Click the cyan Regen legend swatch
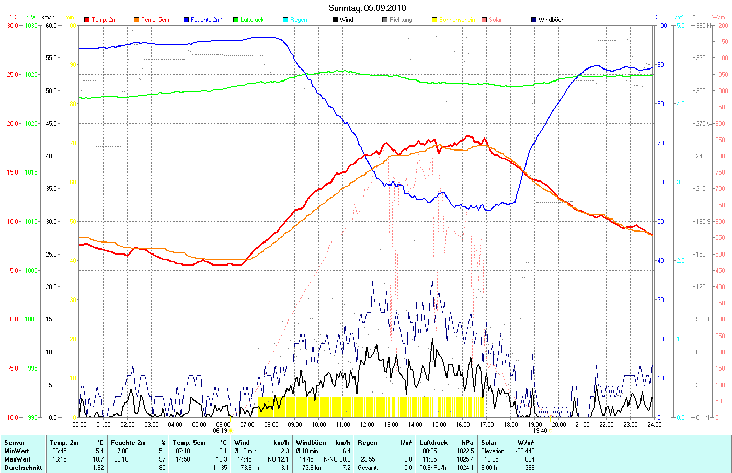This screenshot has width=732, height=473. tap(285, 20)
